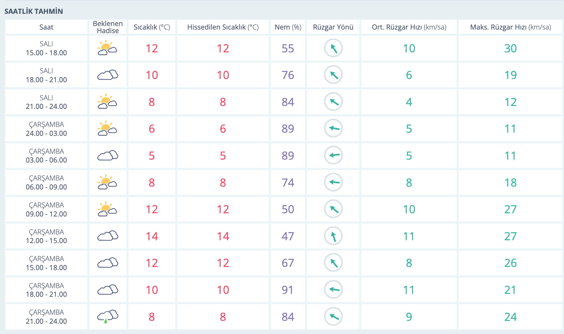Click the wind arrow icon for SALI 15.00 - 18.00
Viewport: 564px width, 334px height.
pyautogui.click(x=333, y=48)
